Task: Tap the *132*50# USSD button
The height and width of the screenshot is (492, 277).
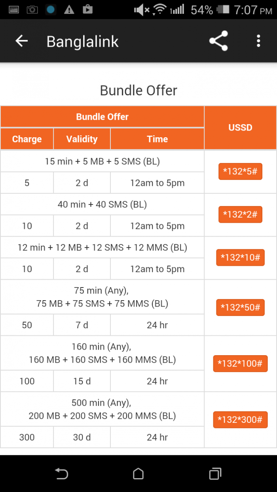Action: [x=240, y=307]
